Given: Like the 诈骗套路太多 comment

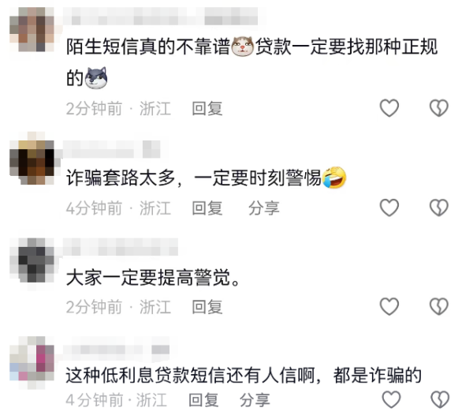Looking at the screenshot, I should (389, 208).
